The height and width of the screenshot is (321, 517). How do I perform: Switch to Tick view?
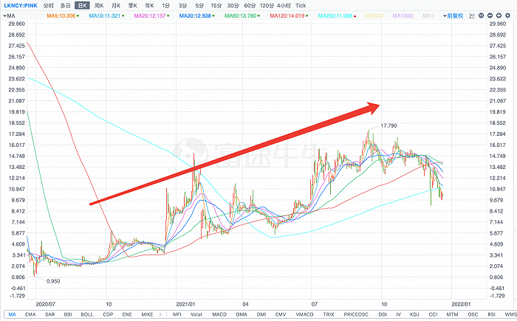pos(301,6)
